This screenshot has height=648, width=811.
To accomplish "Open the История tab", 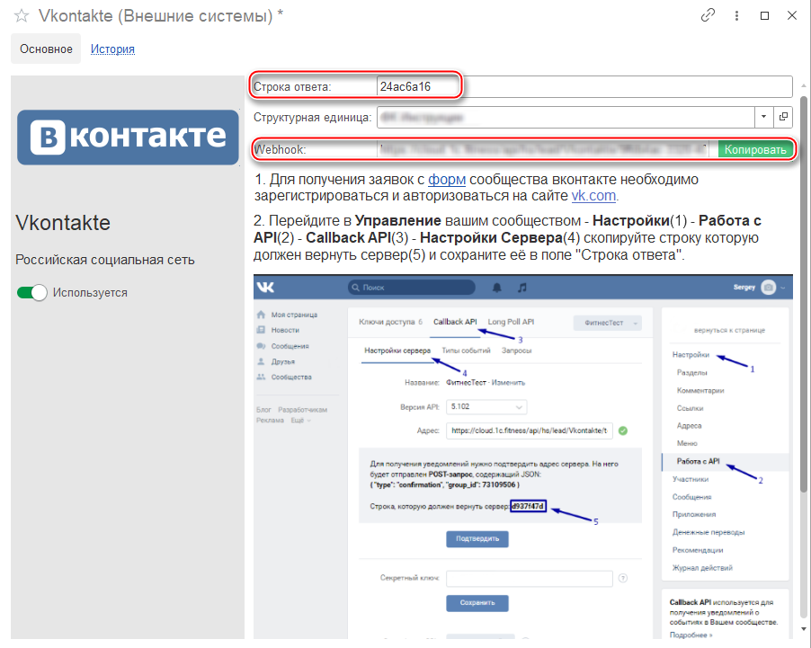I will tap(112, 49).
